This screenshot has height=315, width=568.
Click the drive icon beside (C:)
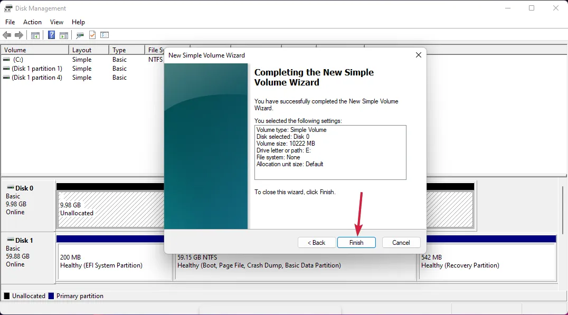click(6, 60)
